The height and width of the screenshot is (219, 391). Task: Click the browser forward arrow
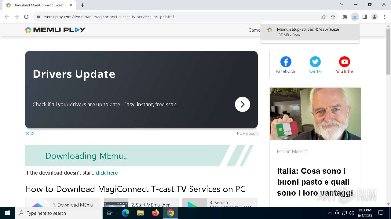(x=16, y=17)
